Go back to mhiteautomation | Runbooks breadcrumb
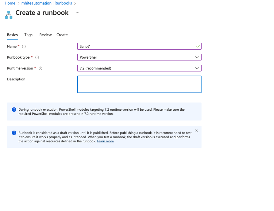274x211 pixels. 47,3
